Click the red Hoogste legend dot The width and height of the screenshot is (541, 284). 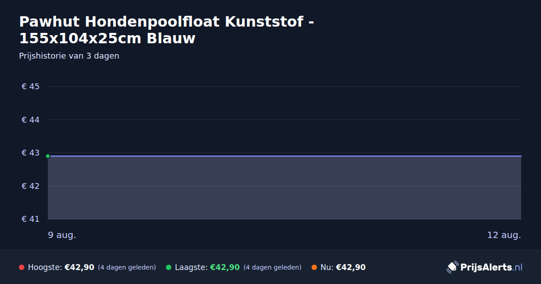22,267
